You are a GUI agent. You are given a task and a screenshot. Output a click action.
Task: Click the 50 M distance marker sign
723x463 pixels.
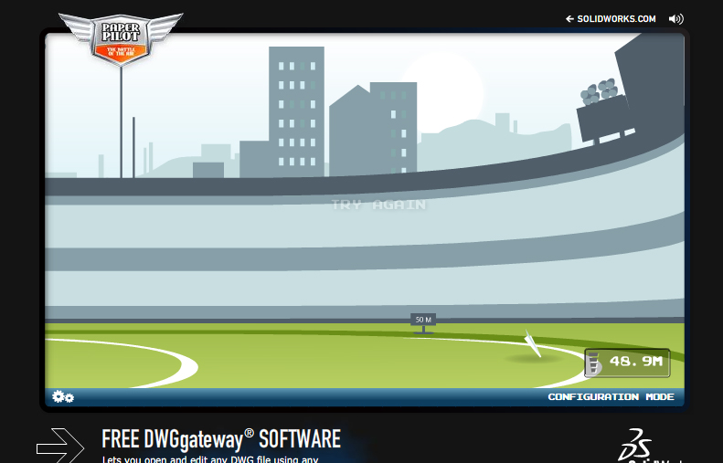point(422,320)
